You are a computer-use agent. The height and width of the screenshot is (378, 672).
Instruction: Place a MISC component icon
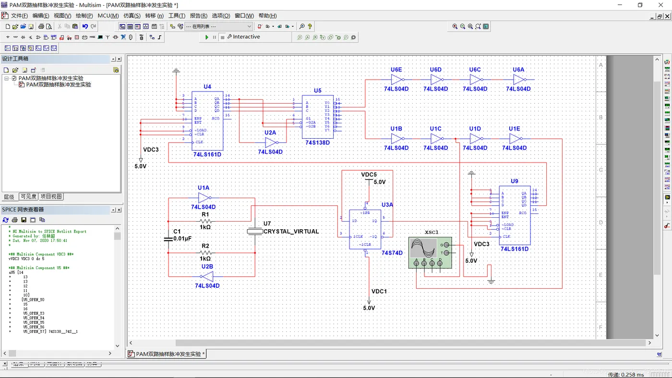[92, 37]
